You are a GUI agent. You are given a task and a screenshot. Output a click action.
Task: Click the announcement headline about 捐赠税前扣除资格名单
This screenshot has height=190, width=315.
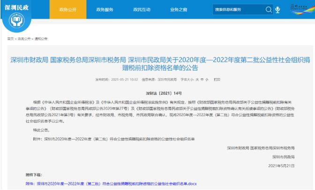pos(157,64)
